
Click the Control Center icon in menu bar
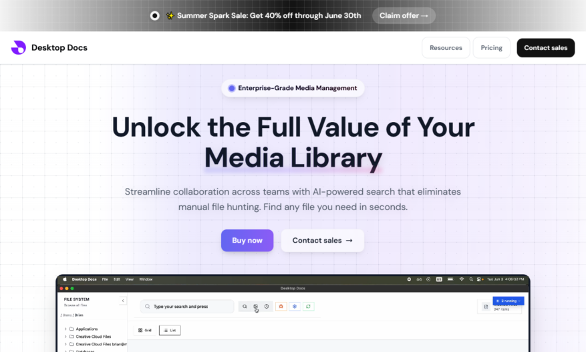point(479,279)
